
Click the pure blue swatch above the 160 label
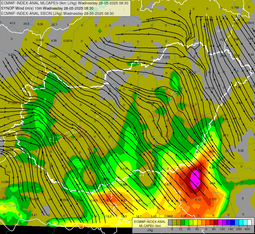(233, 222)
